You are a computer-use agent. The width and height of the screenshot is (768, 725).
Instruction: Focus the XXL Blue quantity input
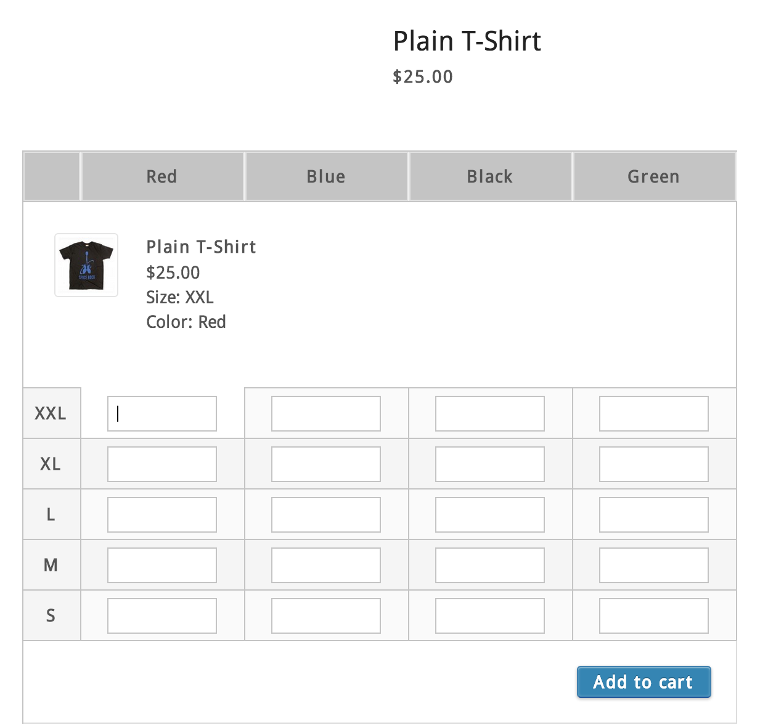pos(326,414)
